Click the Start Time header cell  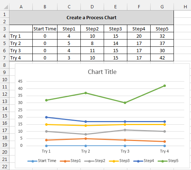pos(45,29)
